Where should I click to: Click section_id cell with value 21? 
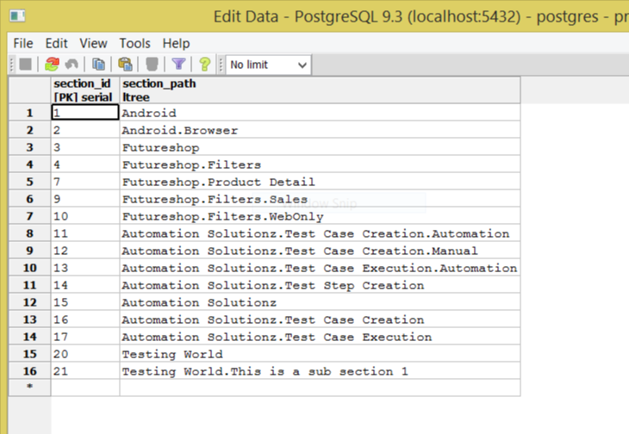point(85,371)
